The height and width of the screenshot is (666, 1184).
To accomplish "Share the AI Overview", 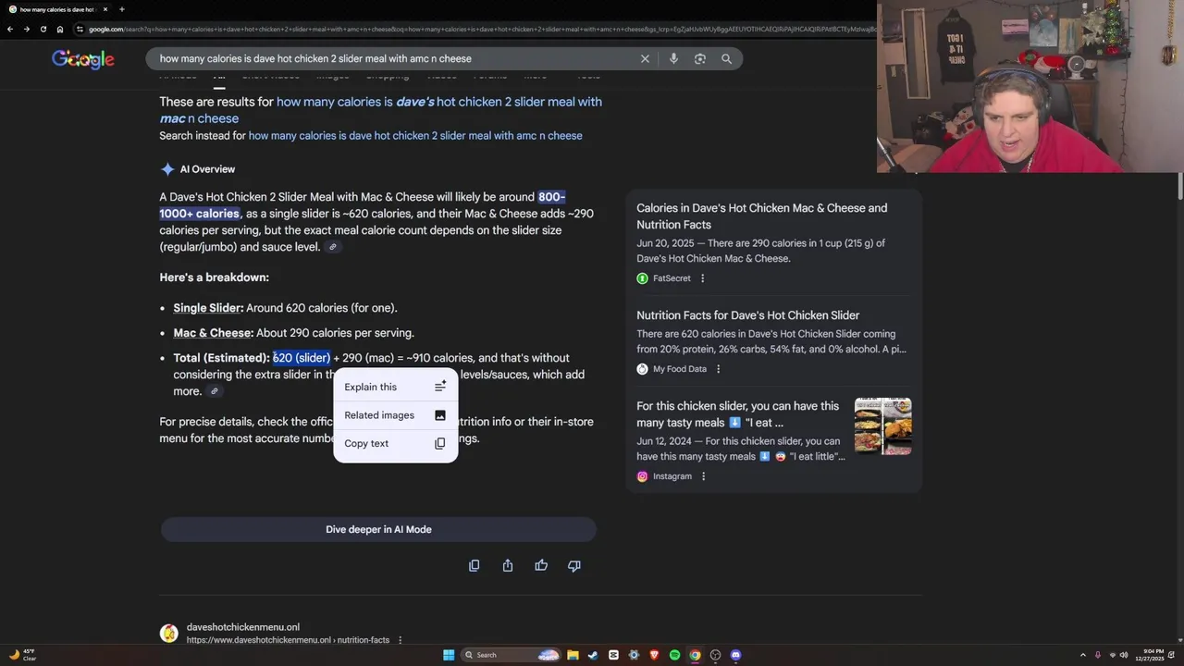I will click(508, 565).
